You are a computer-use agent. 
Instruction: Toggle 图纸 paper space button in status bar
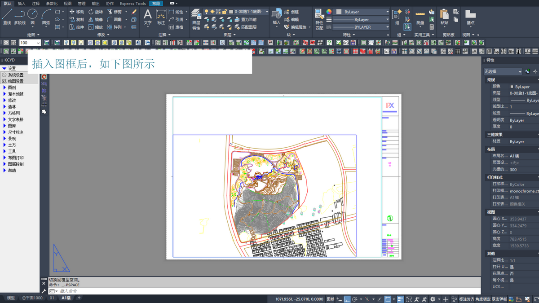330,299
